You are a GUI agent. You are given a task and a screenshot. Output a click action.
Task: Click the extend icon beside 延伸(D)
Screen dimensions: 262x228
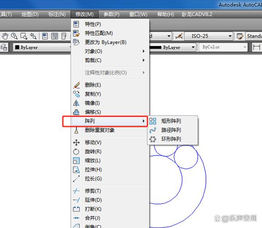pyautogui.click(x=77, y=200)
